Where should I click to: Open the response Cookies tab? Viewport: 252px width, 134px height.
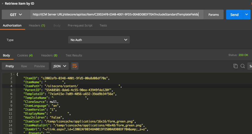25,55
